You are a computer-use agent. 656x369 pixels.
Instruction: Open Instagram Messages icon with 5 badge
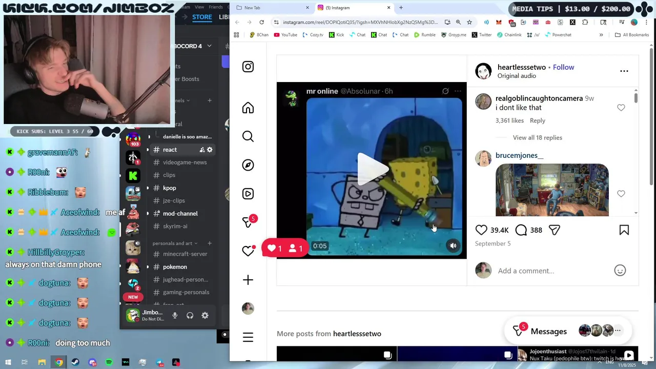click(248, 222)
